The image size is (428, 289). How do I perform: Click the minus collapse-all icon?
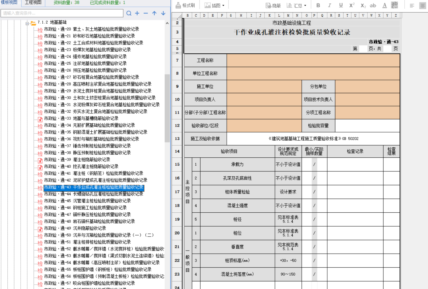tap(146, 13)
